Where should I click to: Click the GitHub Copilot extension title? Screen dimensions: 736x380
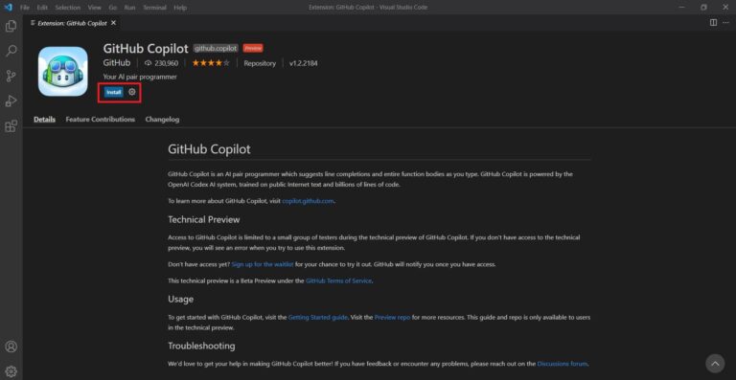pos(146,48)
